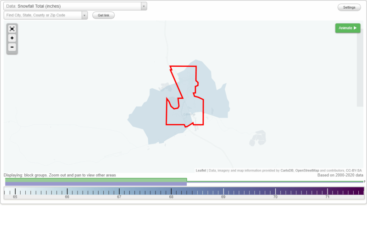
Task: Click the green distribution bar
Action: (x=96, y=180)
